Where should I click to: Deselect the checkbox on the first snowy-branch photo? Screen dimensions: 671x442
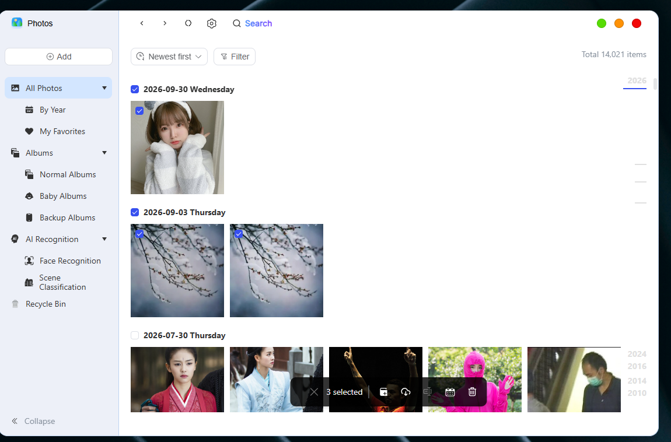(x=139, y=234)
